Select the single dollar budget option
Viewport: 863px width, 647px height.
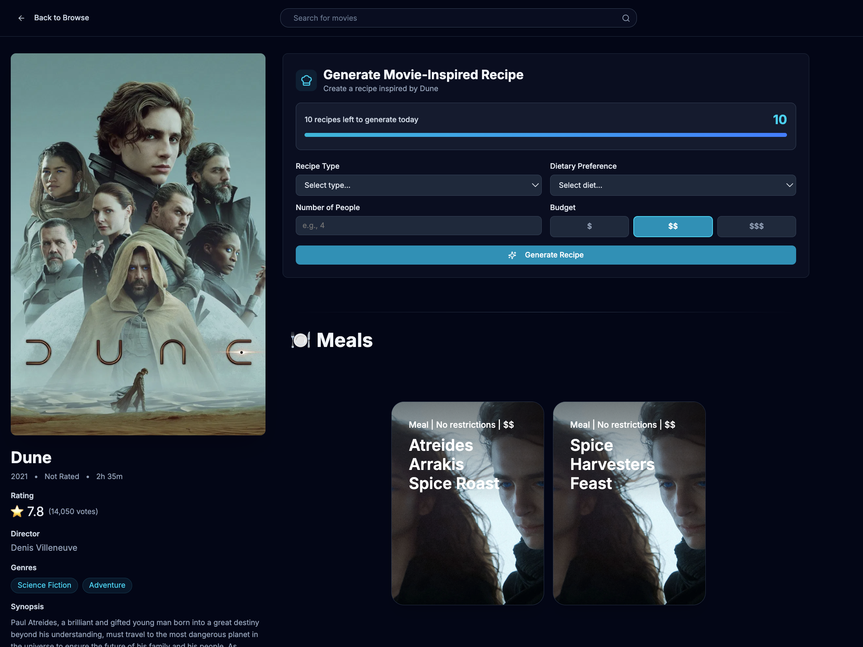pyautogui.click(x=589, y=226)
